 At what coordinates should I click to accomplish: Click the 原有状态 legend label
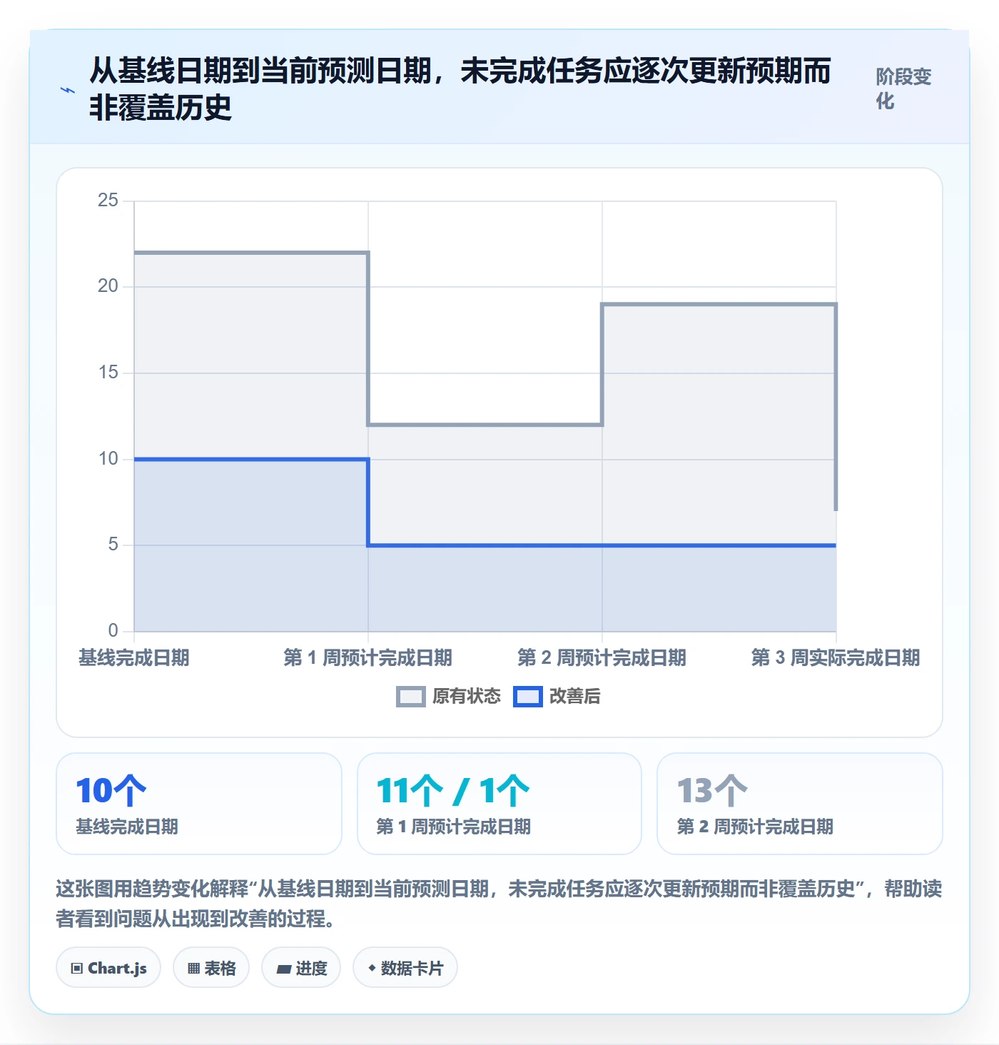click(467, 697)
